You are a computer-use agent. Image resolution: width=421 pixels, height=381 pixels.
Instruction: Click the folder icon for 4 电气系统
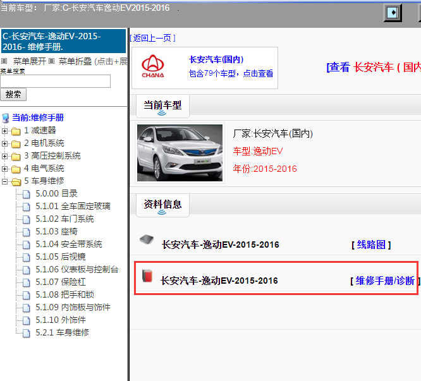click(16, 169)
